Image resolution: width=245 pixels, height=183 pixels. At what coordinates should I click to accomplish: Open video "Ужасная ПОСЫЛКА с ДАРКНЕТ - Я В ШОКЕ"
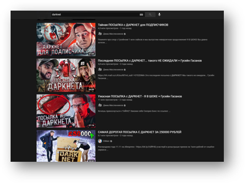[x=140, y=97]
